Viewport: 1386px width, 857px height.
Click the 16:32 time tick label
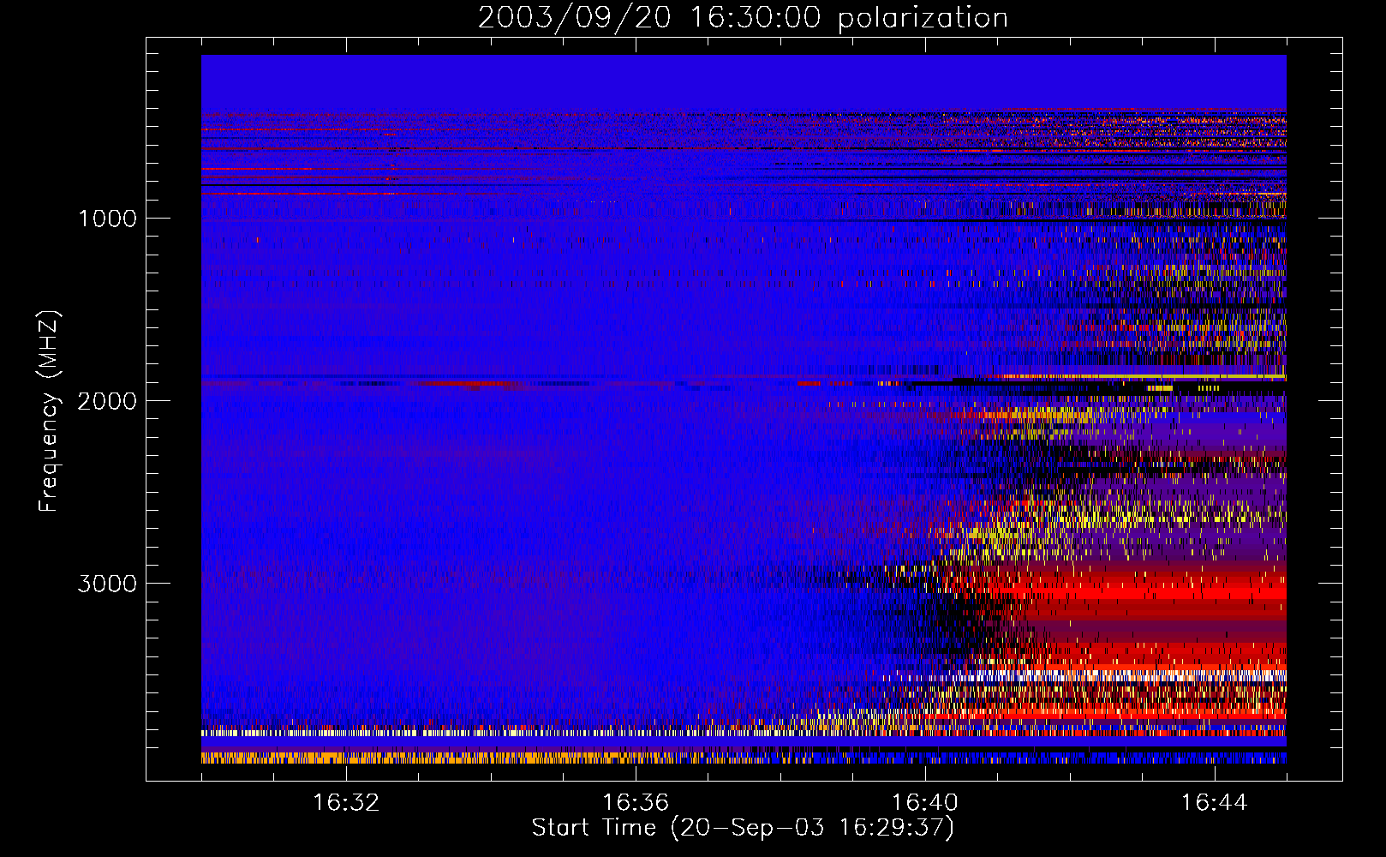point(346,803)
